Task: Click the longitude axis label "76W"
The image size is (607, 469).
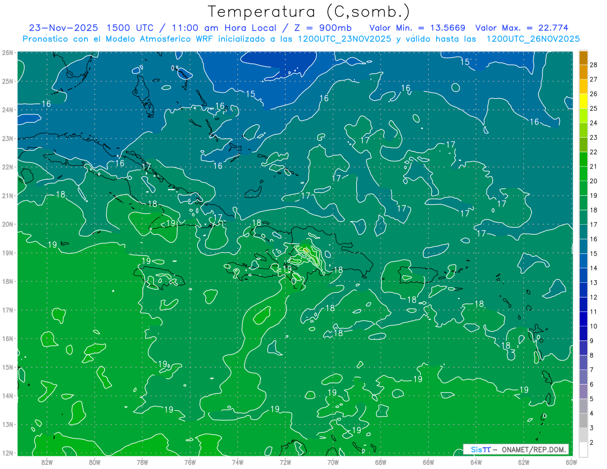Action: pyautogui.click(x=190, y=462)
